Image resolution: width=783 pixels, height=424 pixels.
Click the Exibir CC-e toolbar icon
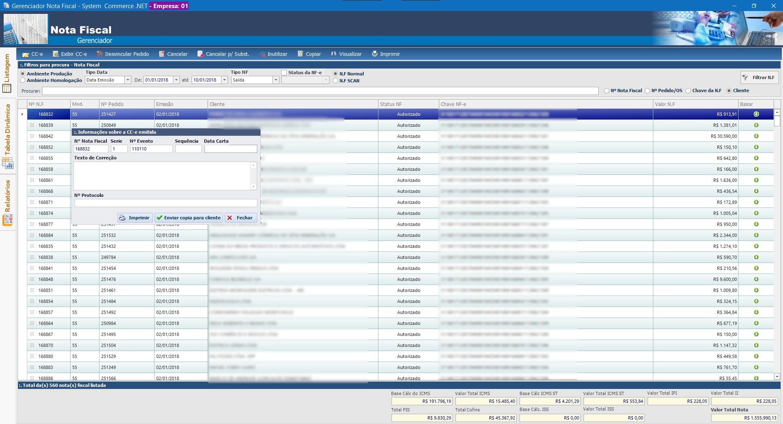56,54
